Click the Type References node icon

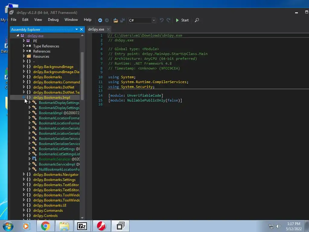(x=29, y=46)
